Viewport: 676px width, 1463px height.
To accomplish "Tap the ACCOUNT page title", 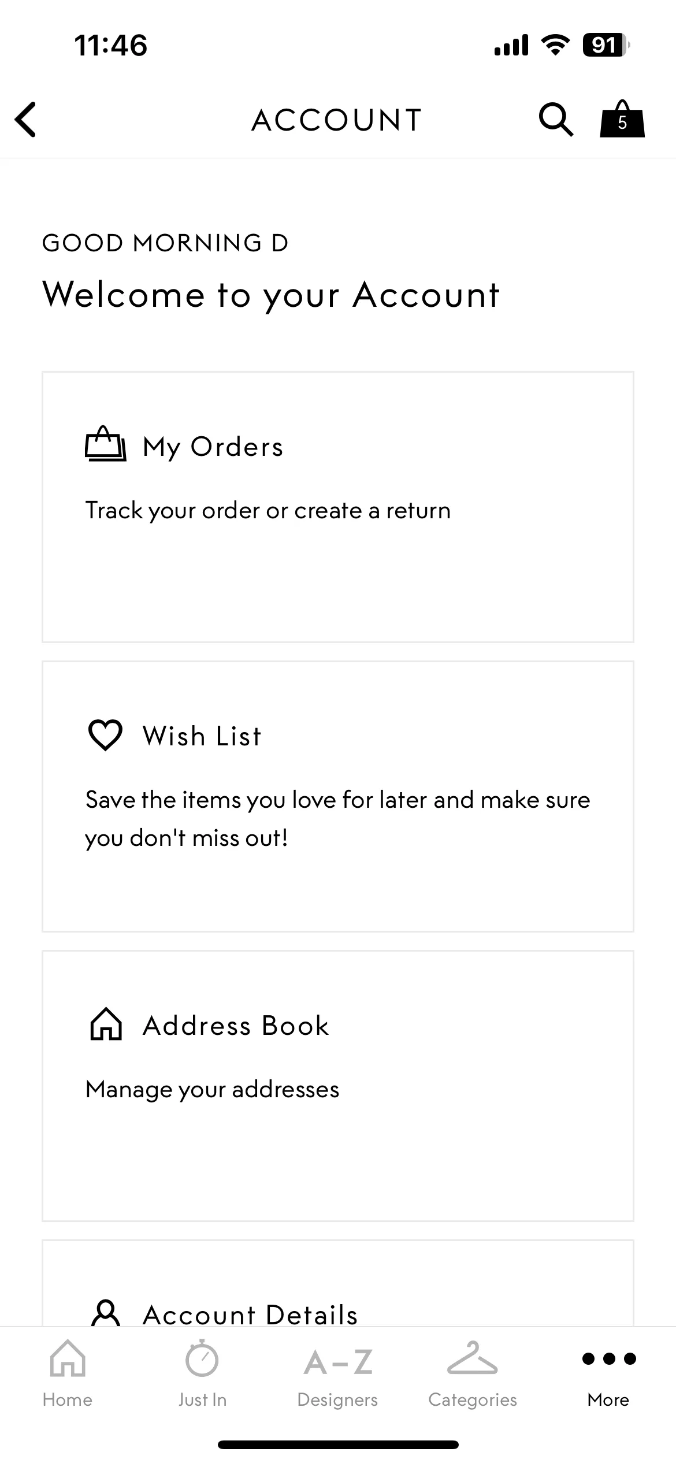I will point(337,120).
